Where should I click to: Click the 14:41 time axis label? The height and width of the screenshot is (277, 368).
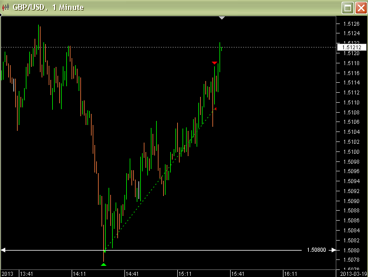tap(132, 273)
